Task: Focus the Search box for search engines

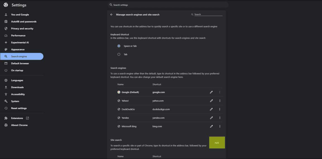Action: 208,14
